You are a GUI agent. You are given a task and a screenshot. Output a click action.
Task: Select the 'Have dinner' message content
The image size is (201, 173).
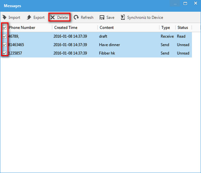[109, 45]
